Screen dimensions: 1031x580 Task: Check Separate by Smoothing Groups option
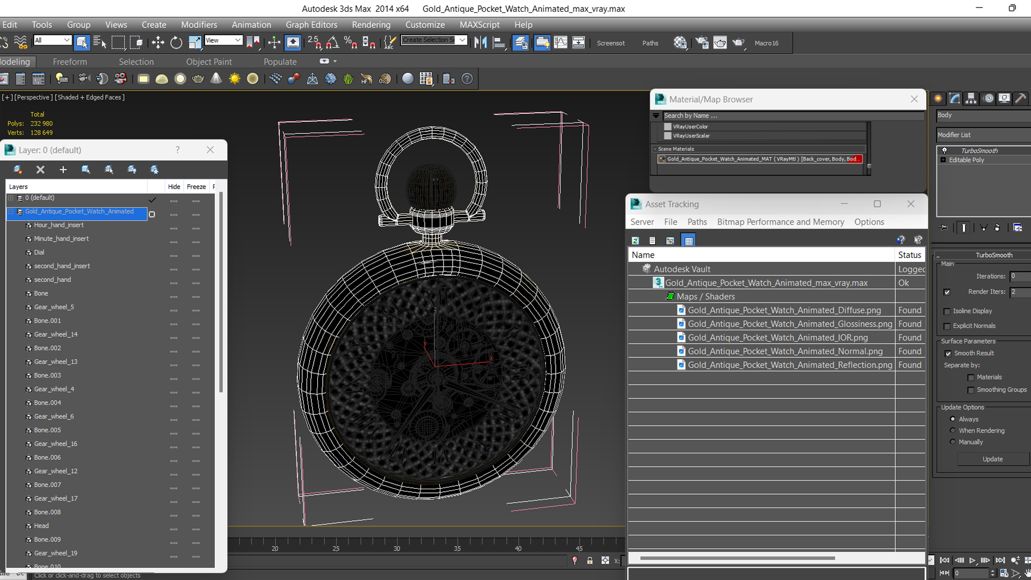(x=971, y=390)
